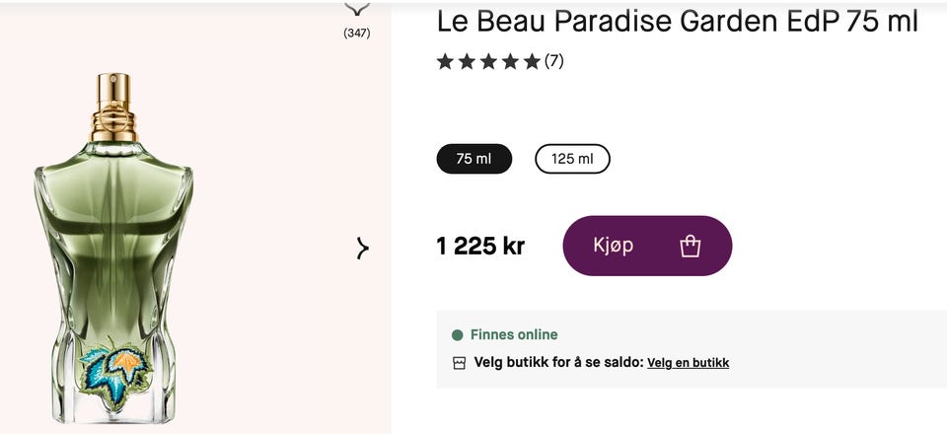
Task: Click the store icon beside Velg butikk
Action: click(x=459, y=363)
